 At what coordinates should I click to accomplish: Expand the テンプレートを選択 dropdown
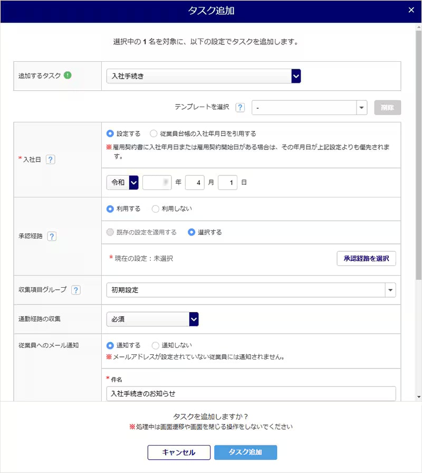tap(309, 108)
